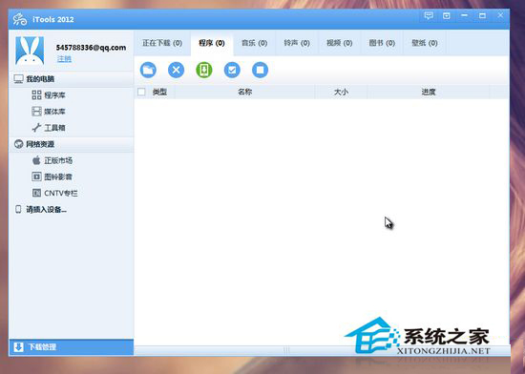Switch to the 壁纸 (0) tab

coord(425,43)
